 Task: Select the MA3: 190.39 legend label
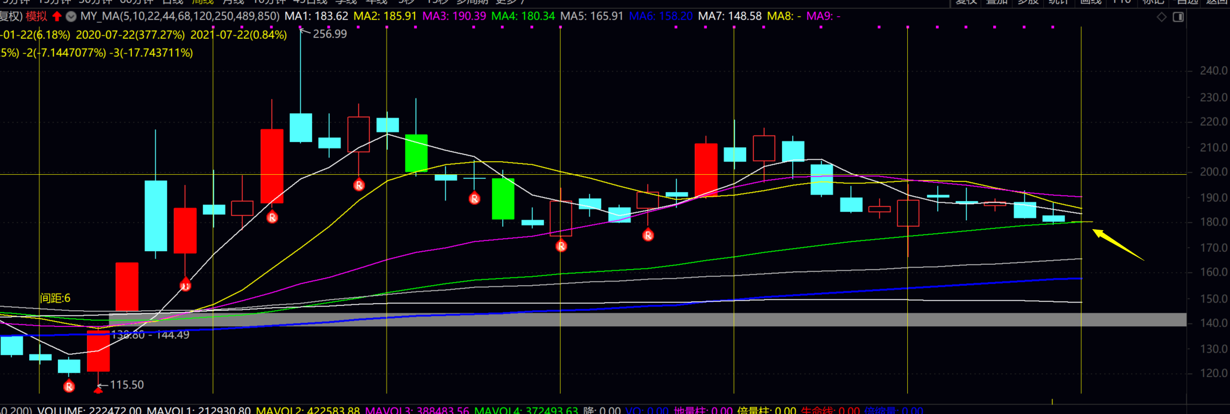[x=454, y=16]
